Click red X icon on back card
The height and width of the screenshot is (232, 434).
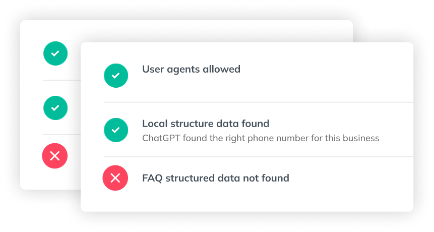point(55,156)
